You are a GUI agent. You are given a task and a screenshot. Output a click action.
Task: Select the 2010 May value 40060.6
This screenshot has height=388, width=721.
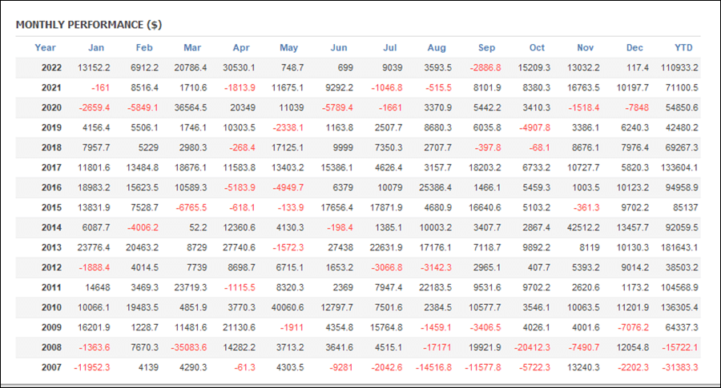[x=288, y=307]
